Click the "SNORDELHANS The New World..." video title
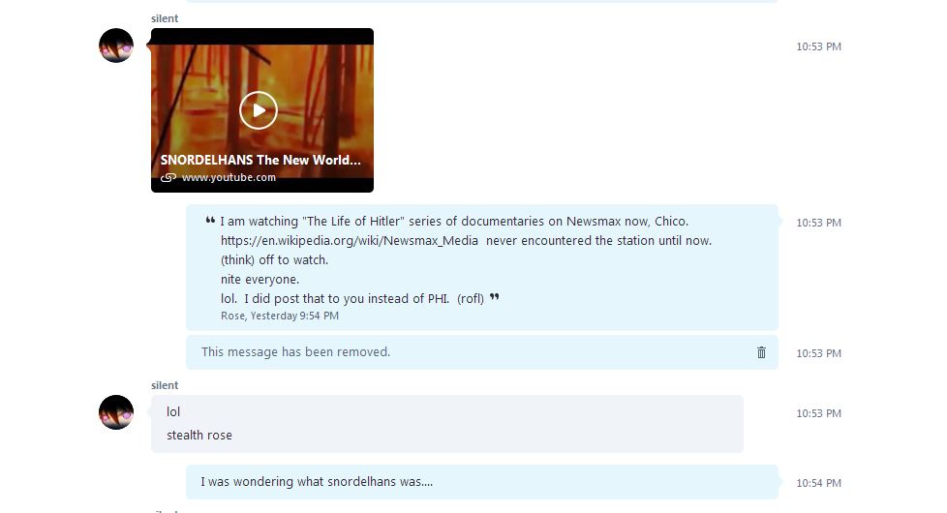This screenshot has width=947, height=513. (x=260, y=160)
